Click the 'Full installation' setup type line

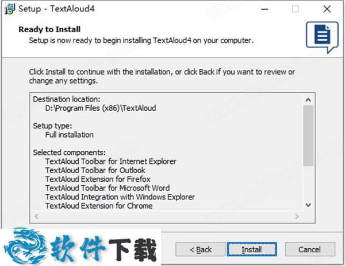pos(70,135)
